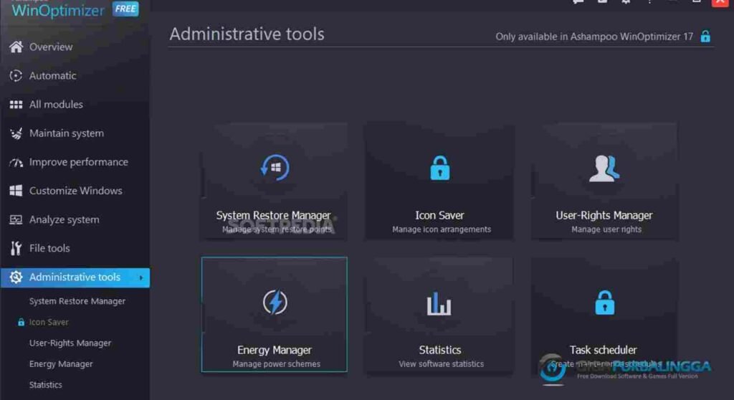Click the FREE badge next to WinOptimizer

(x=125, y=9)
